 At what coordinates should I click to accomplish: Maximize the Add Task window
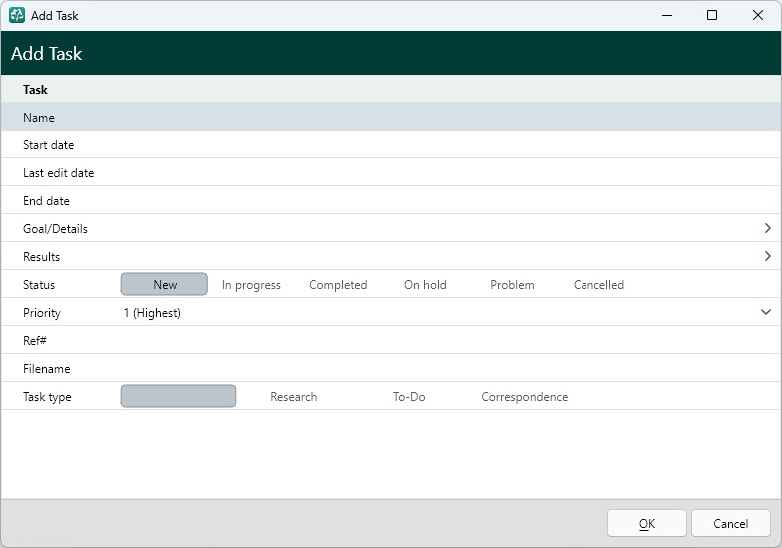click(x=712, y=16)
